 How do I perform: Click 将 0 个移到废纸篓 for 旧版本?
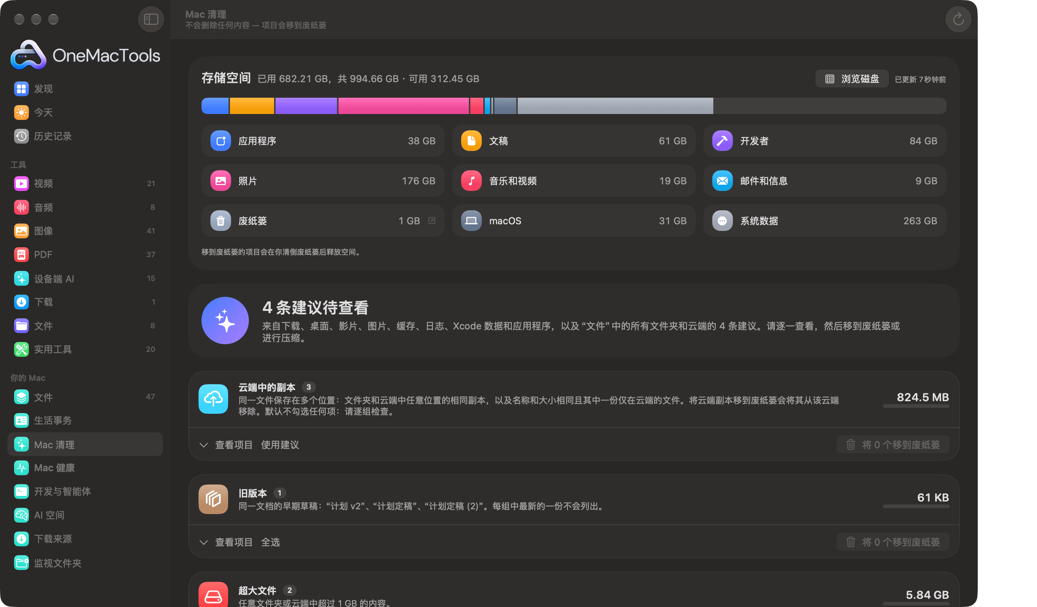(x=893, y=542)
